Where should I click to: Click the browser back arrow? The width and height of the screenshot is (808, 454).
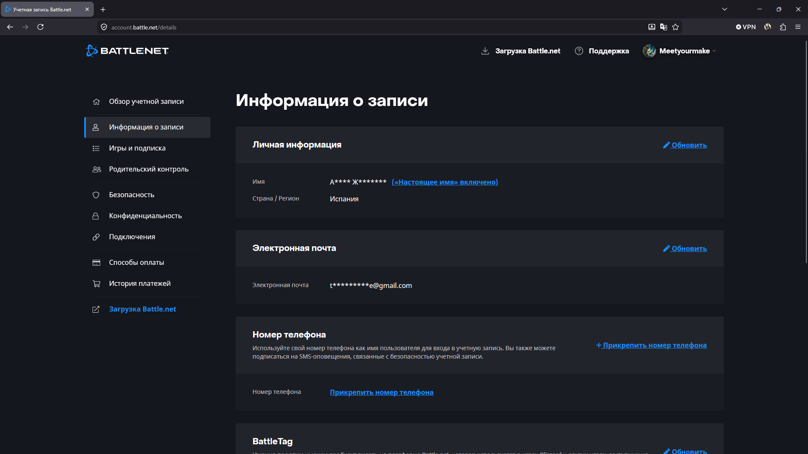10,27
